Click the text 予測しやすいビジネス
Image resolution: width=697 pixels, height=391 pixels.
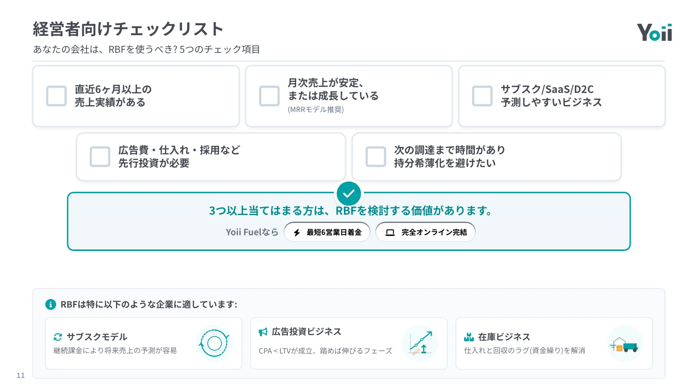(x=551, y=102)
